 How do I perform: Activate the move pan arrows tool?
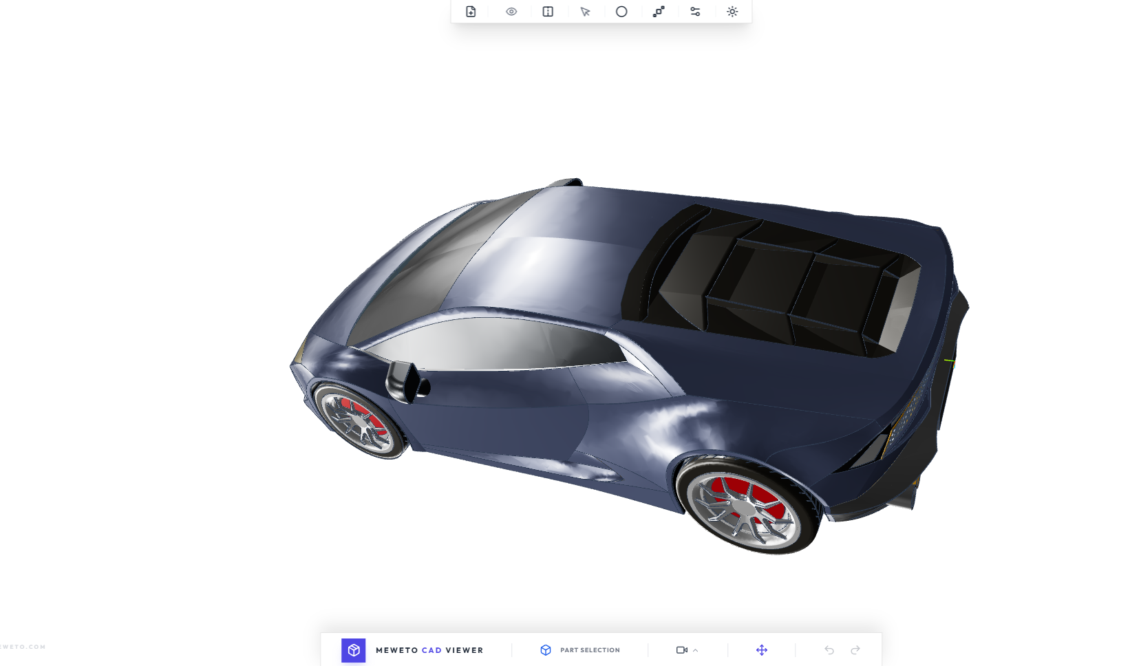click(x=762, y=650)
